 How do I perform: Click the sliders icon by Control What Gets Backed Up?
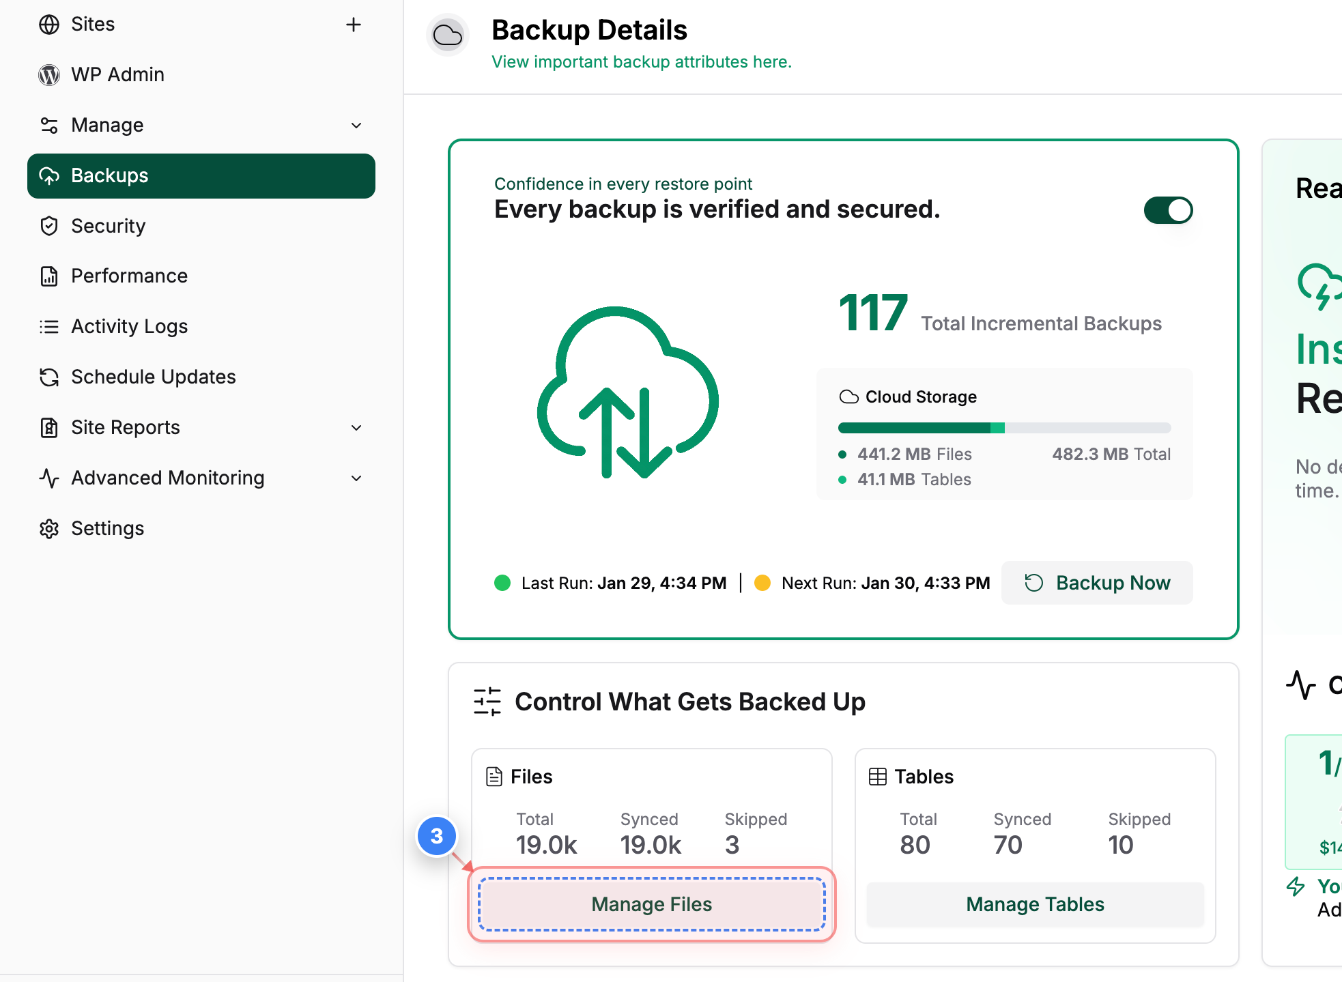[x=487, y=702]
